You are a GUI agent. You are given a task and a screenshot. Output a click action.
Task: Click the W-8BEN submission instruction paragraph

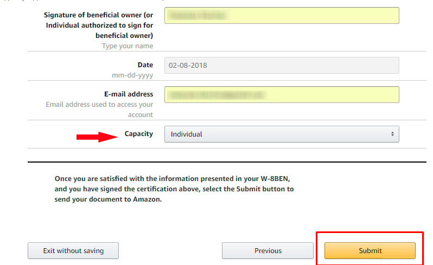[x=174, y=189]
